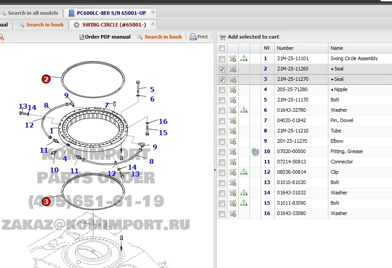Add Washer 01643-33080 to cart
The image size is (392, 268).
tap(233, 213)
